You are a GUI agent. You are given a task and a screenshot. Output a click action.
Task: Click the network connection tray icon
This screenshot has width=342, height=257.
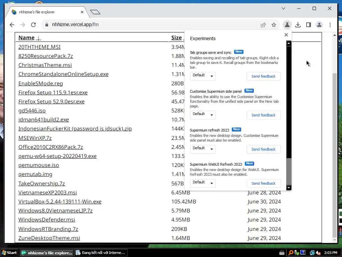click(x=312, y=253)
